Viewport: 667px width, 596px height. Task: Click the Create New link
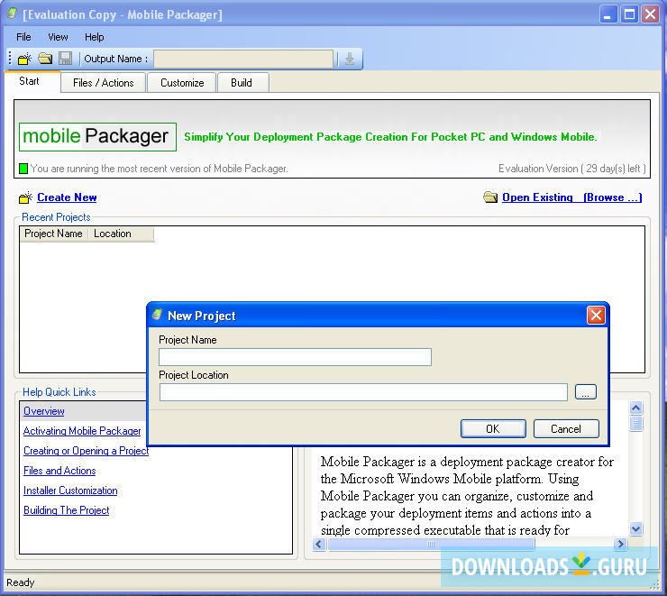pos(67,197)
